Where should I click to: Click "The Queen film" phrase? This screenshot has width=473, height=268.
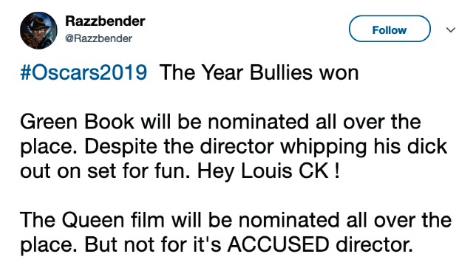click(x=92, y=220)
